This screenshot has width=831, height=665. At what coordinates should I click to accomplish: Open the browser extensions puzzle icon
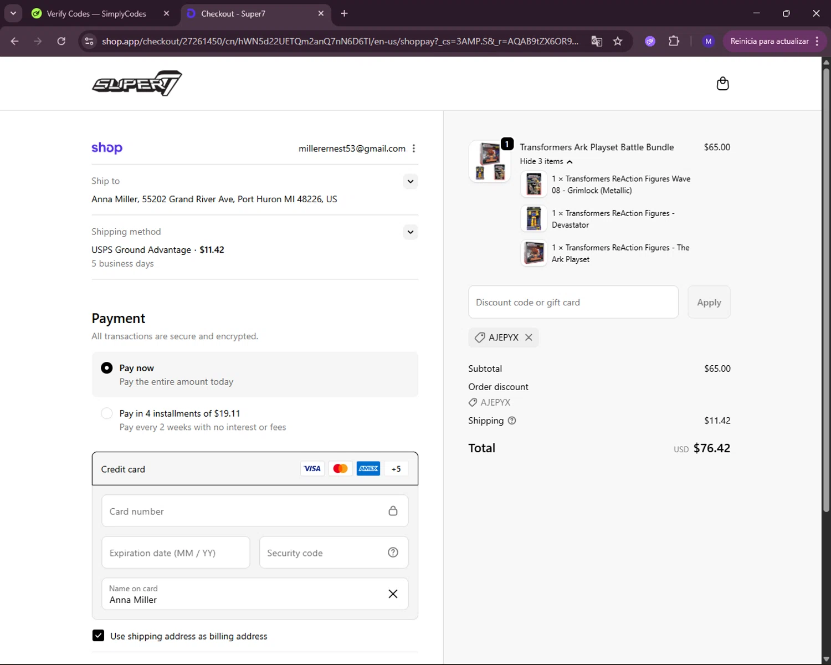click(x=674, y=41)
